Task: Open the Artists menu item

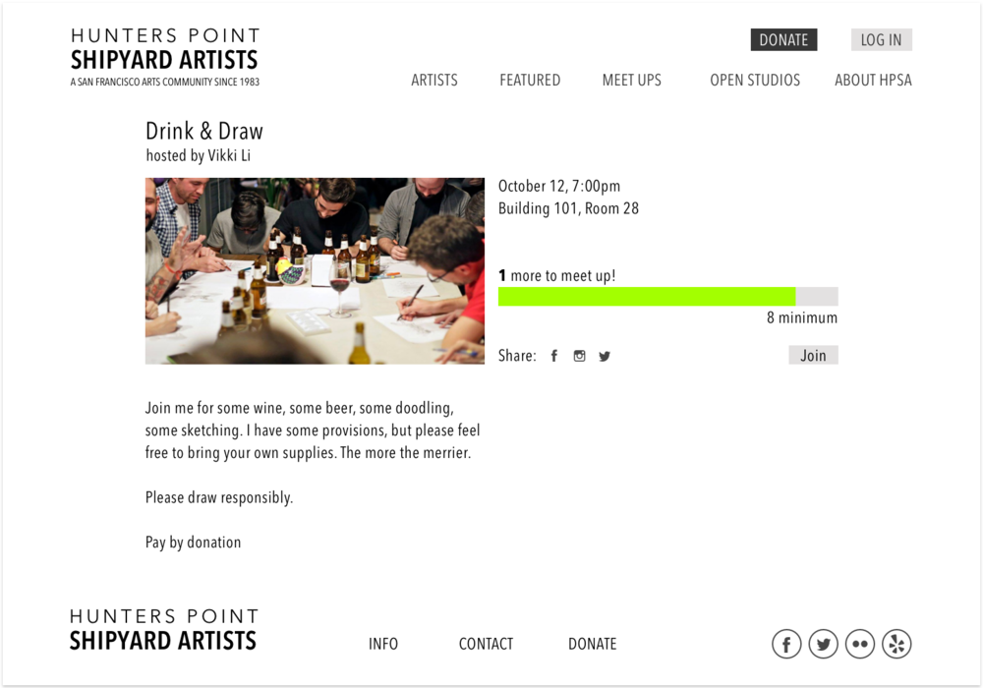Action: tap(434, 81)
